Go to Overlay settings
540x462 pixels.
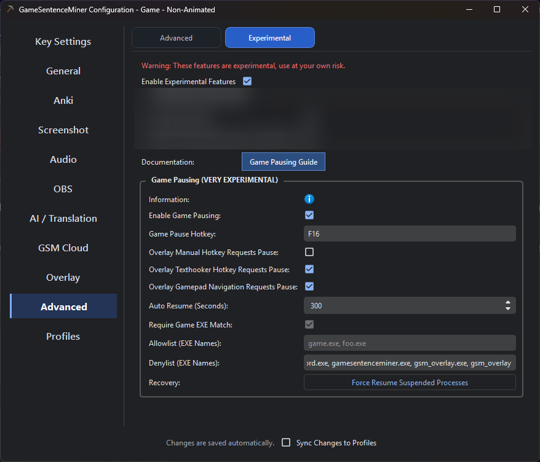coord(63,278)
